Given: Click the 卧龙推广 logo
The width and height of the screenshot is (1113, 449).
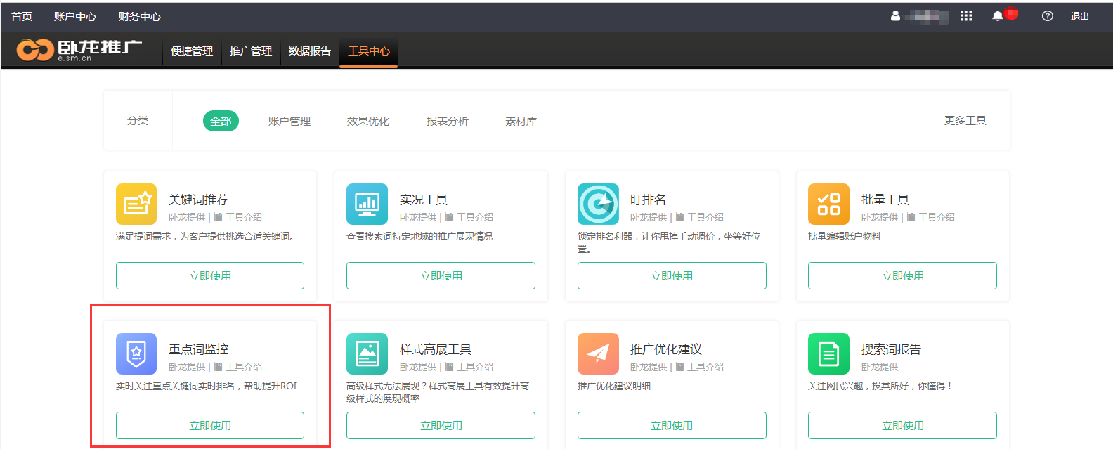Looking at the screenshot, I should pyautogui.click(x=79, y=50).
